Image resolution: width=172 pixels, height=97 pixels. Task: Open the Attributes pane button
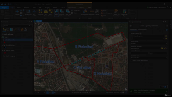(x=76, y=11)
